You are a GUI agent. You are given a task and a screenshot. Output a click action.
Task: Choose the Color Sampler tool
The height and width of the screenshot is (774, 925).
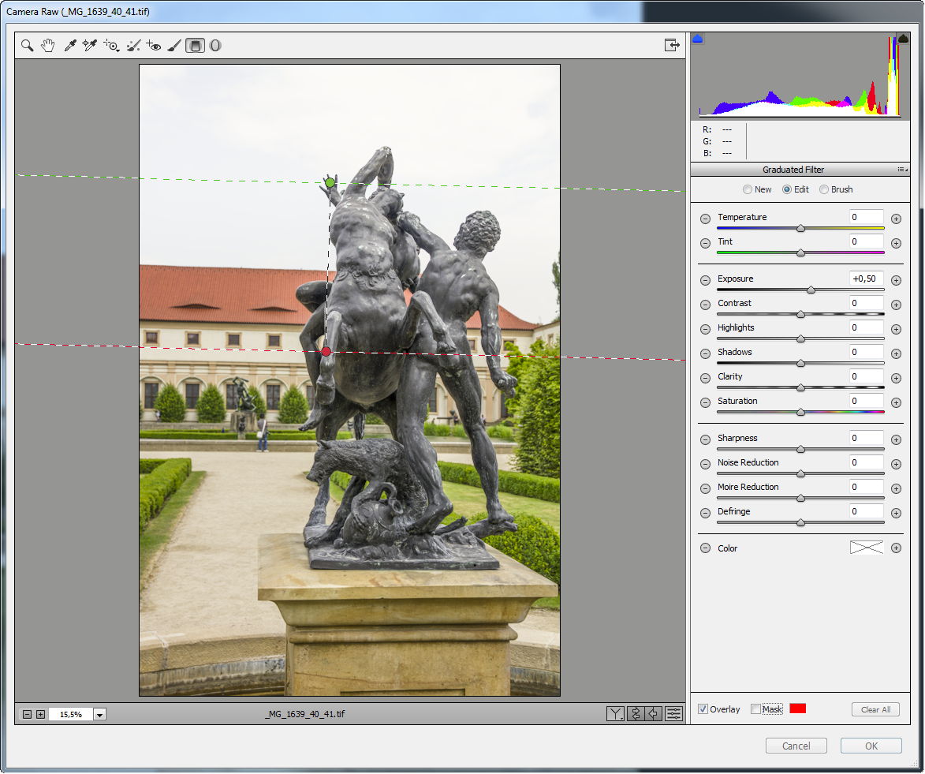coord(89,46)
